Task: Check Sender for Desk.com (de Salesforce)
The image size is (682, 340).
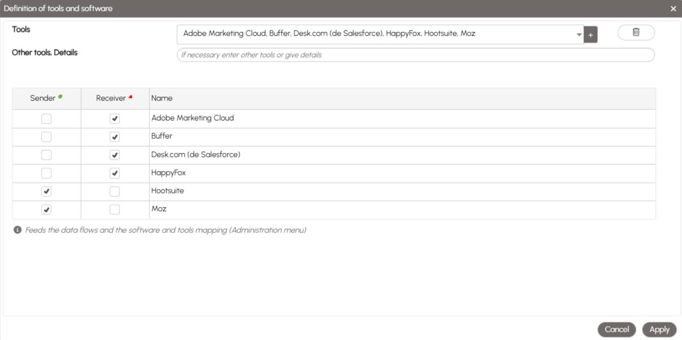Action: [x=46, y=155]
